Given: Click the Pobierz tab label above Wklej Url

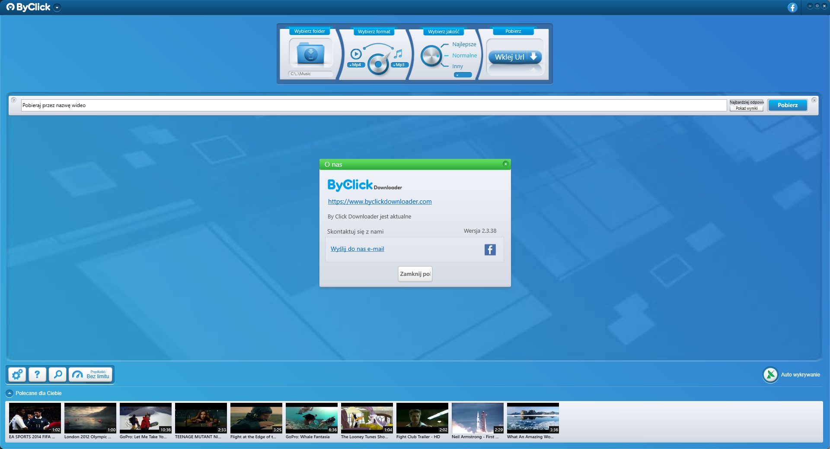Looking at the screenshot, I should [513, 31].
